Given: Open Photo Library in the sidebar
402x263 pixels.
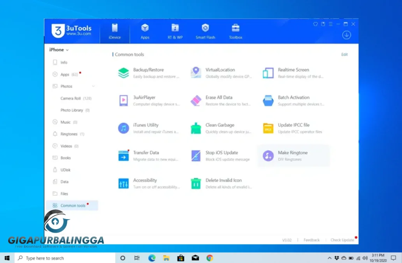Looking at the screenshot, I should pos(75,110).
